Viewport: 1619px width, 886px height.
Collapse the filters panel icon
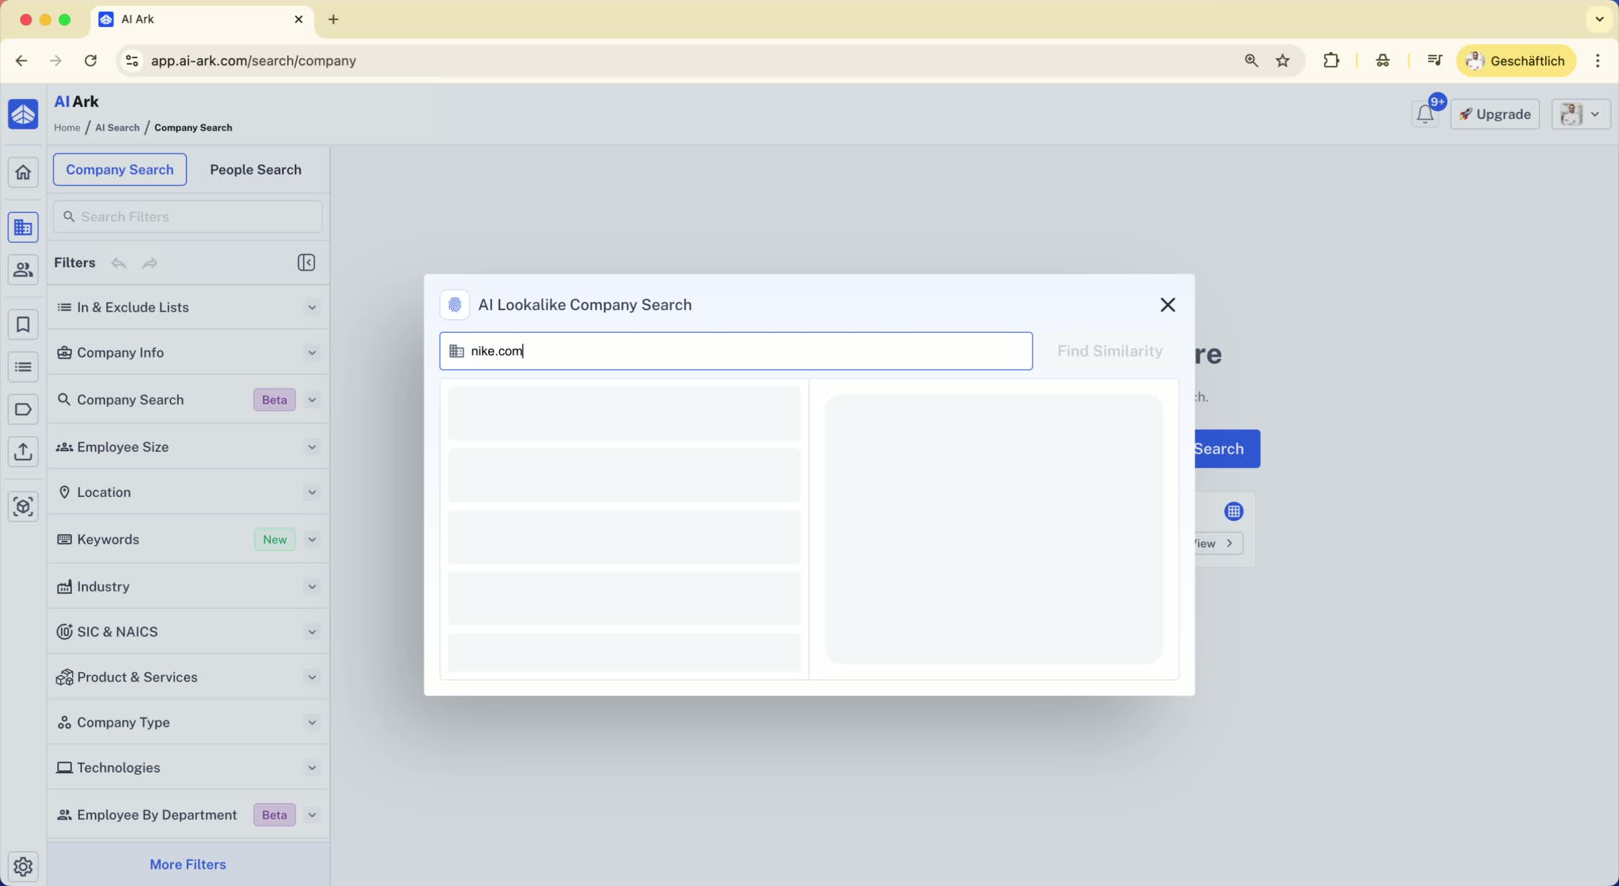(x=306, y=263)
